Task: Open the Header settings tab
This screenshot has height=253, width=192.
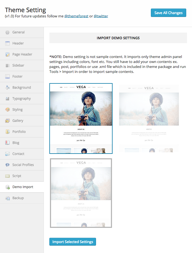Action: (x=18, y=43)
